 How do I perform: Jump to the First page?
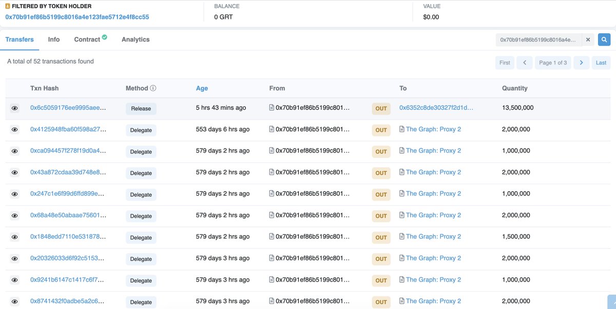coord(505,63)
